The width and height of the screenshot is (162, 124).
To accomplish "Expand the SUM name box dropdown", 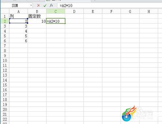I will (31, 5).
